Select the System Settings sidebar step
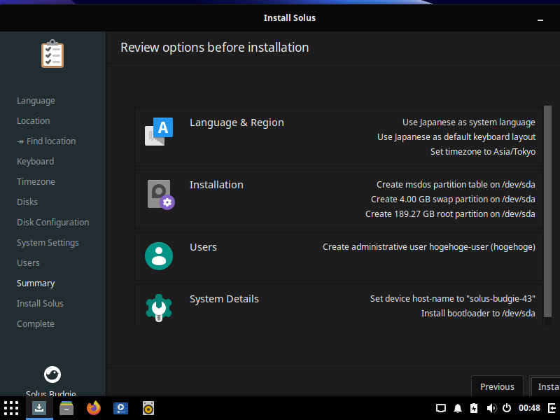 (x=48, y=243)
